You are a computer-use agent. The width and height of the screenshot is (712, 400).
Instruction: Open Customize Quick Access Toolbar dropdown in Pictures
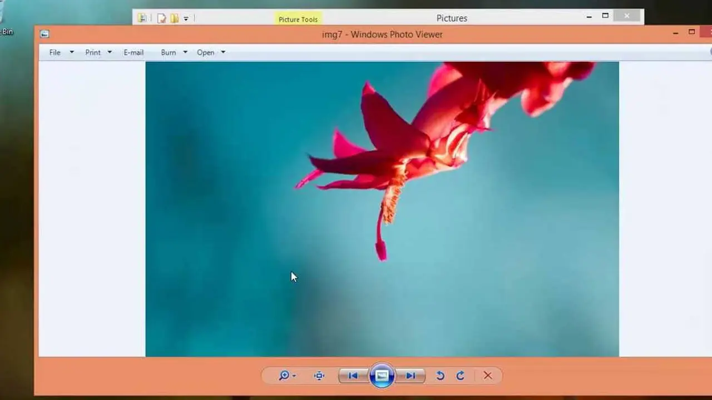tap(186, 18)
